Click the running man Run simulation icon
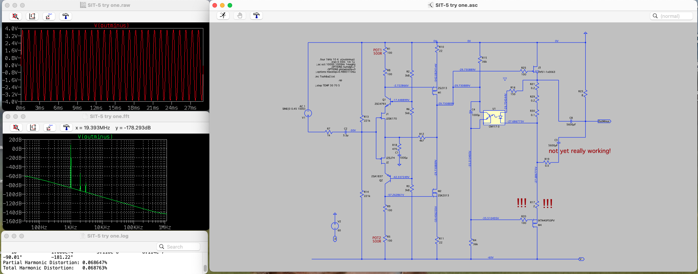Screen dimensions: 698x274 tap(223, 16)
